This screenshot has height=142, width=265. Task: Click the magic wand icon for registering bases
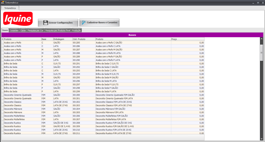(84, 23)
